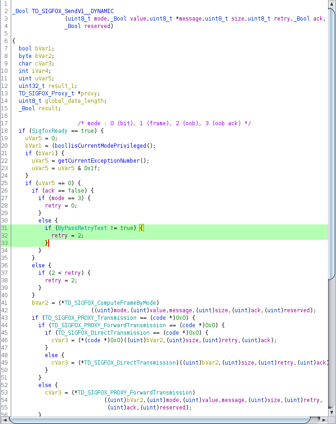Click the vertical scrollbar up arrow
336x424 pixels.
coord(332,4)
